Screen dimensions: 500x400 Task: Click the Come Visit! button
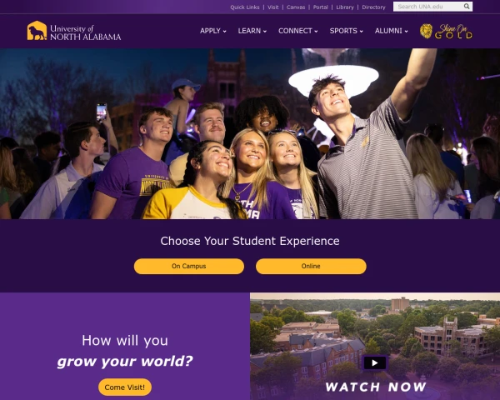(125, 387)
